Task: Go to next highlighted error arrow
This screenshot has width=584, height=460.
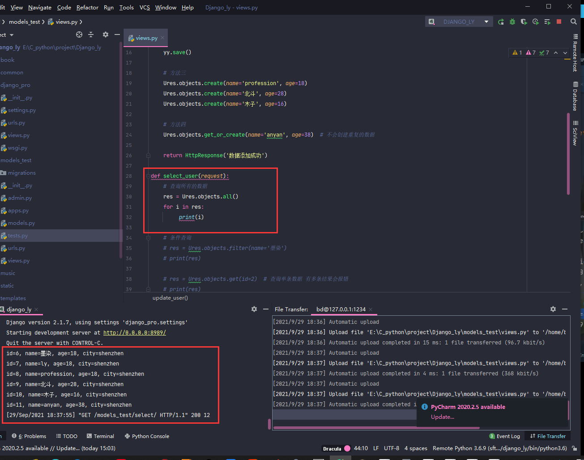Action: coord(565,52)
